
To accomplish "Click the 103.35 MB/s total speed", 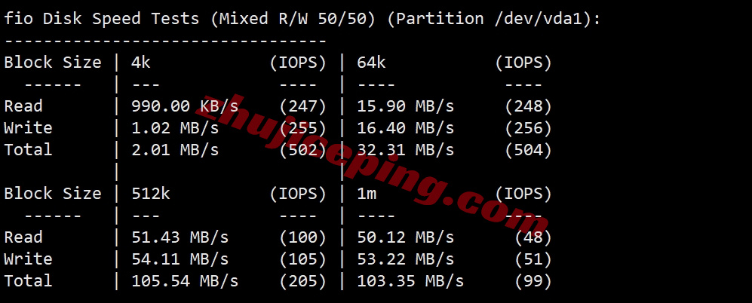I will (x=410, y=281).
